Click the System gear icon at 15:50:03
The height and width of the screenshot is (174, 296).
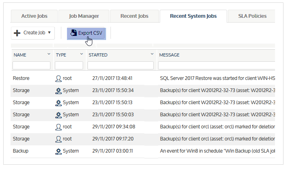point(58,115)
